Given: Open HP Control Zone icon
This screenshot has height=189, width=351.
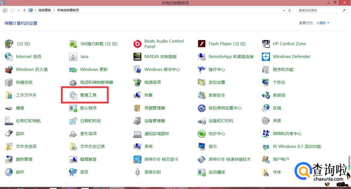Looking at the screenshot, I should click(266, 44).
